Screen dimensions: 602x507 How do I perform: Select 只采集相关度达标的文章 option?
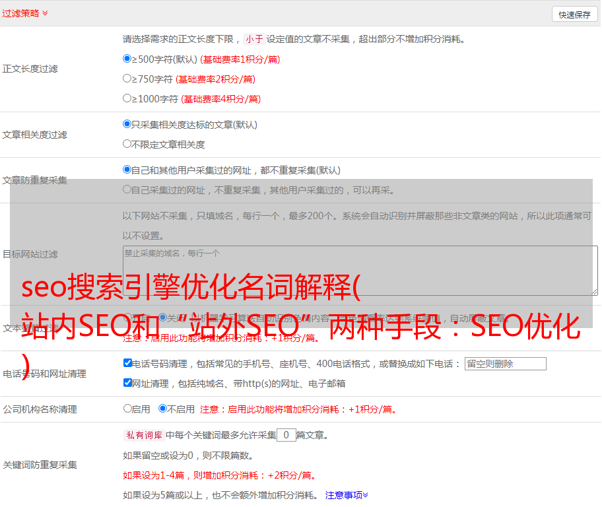127,123
